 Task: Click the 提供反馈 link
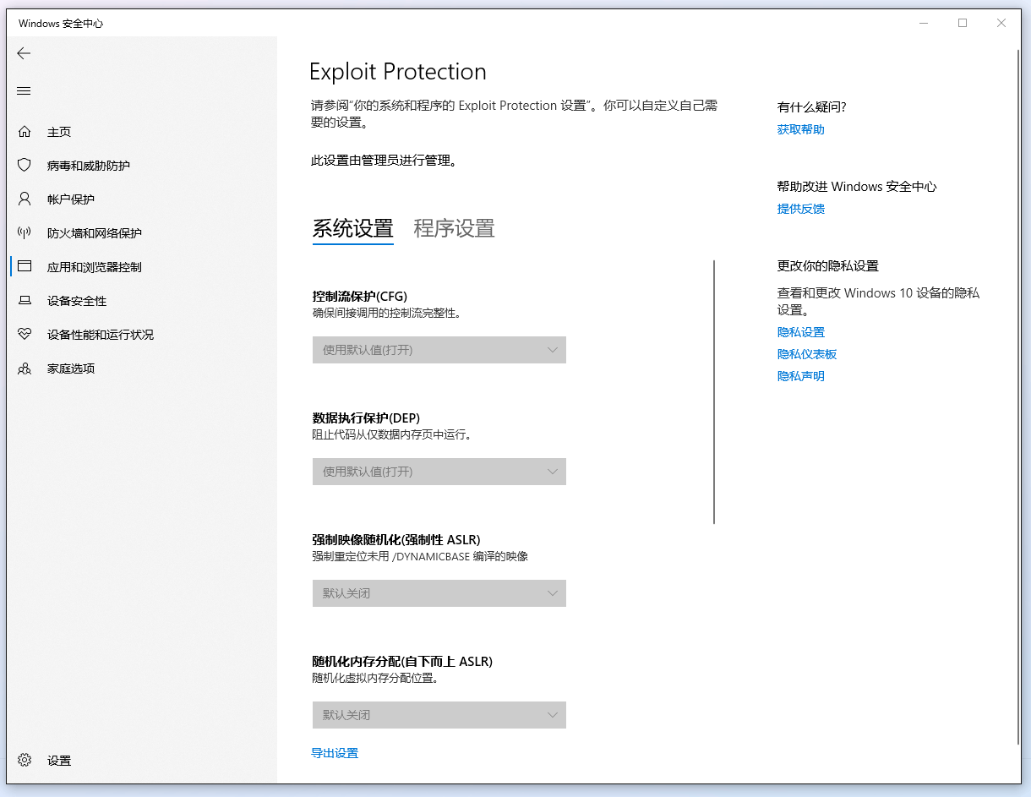pyautogui.click(x=801, y=209)
